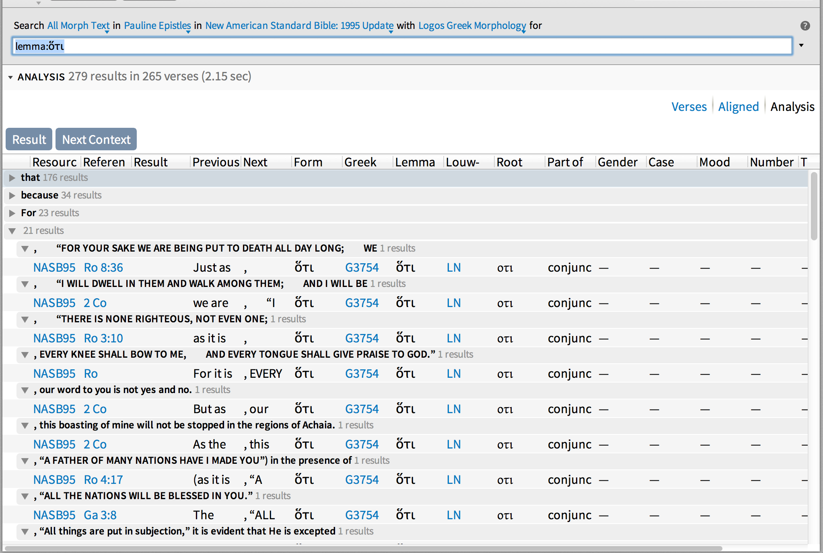Collapse the '21 results' group

coord(12,231)
